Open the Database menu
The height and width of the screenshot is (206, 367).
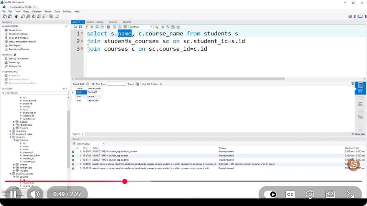[x=37, y=12]
